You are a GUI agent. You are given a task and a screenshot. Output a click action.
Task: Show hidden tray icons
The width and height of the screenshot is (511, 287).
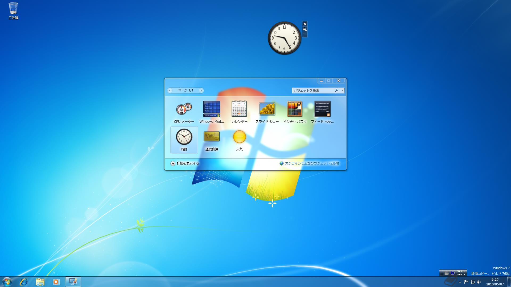tap(460, 282)
